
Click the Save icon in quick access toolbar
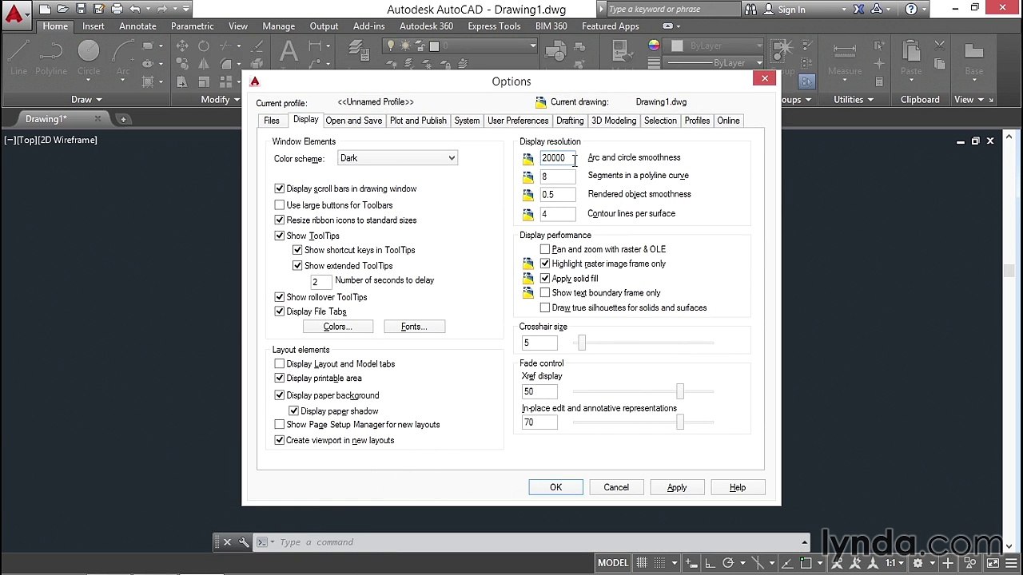[x=81, y=10]
